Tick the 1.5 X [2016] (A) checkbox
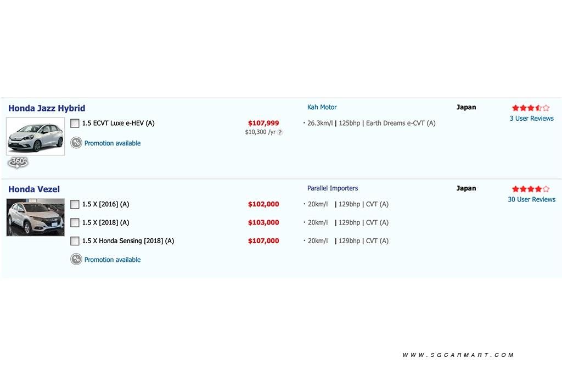Viewport: 562px width, 375px height. tap(75, 204)
